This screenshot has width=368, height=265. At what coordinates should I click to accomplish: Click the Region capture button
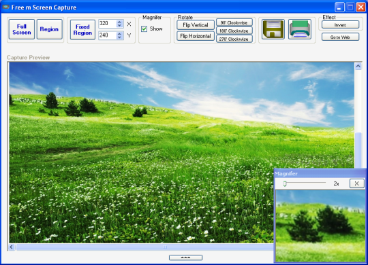click(x=49, y=29)
